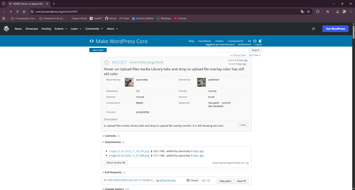Click the View PR button
355x190 pixels.
tap(241, 181)
